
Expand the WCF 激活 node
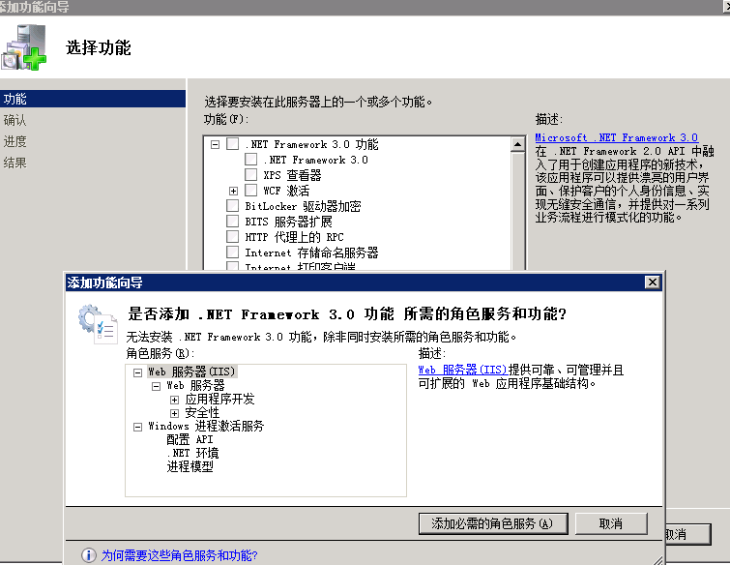point(233,191)
